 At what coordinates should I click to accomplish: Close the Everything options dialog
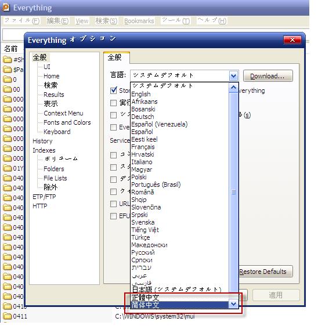coord(292,39)
